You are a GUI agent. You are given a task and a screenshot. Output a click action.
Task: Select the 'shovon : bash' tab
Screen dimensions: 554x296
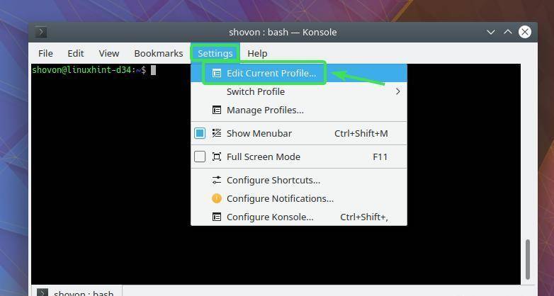[x=77, y=292]
